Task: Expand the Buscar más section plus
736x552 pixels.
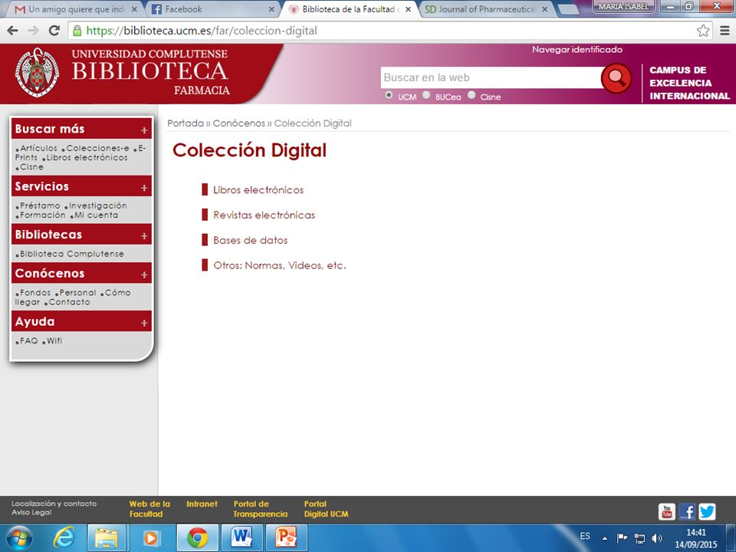Action: 144,130
